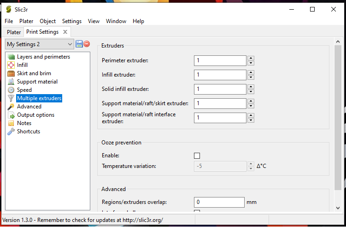Select Shortcuts in settings list
The image size is (346, 227).
(x=29, y=131)
